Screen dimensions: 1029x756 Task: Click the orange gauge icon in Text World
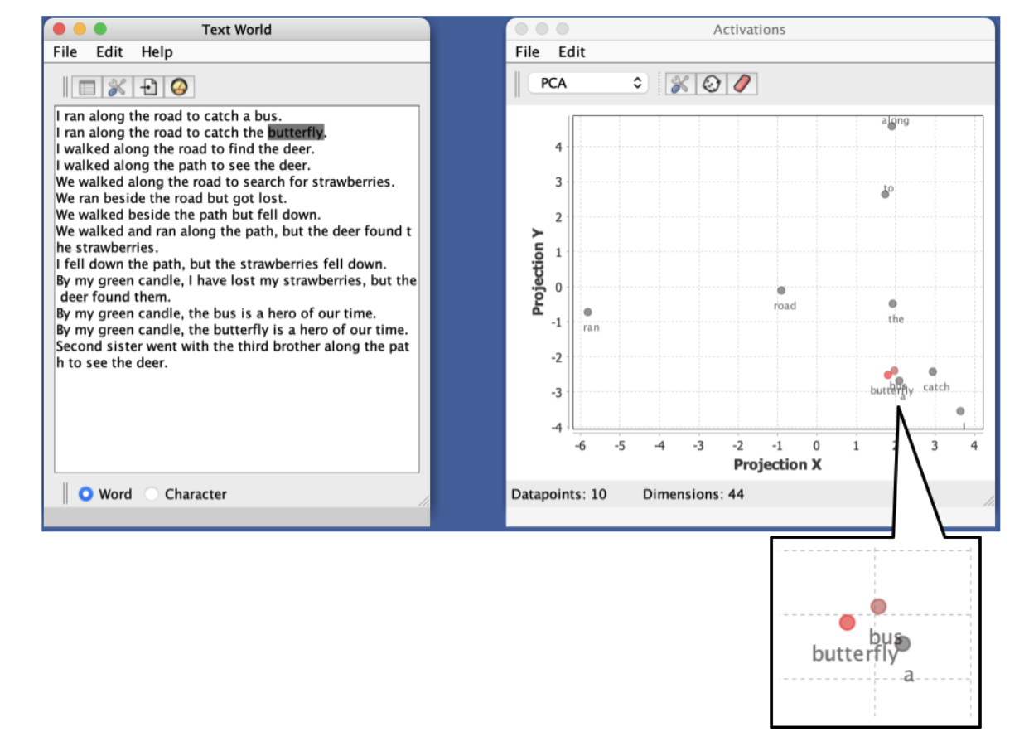pos(180,87)
